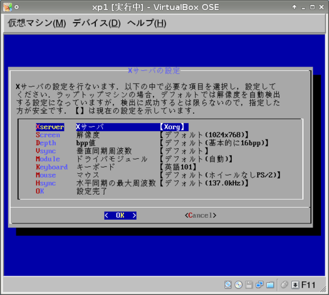Click the floppy disk status icon
Screen dimensions: 329x295
(249, 285)
